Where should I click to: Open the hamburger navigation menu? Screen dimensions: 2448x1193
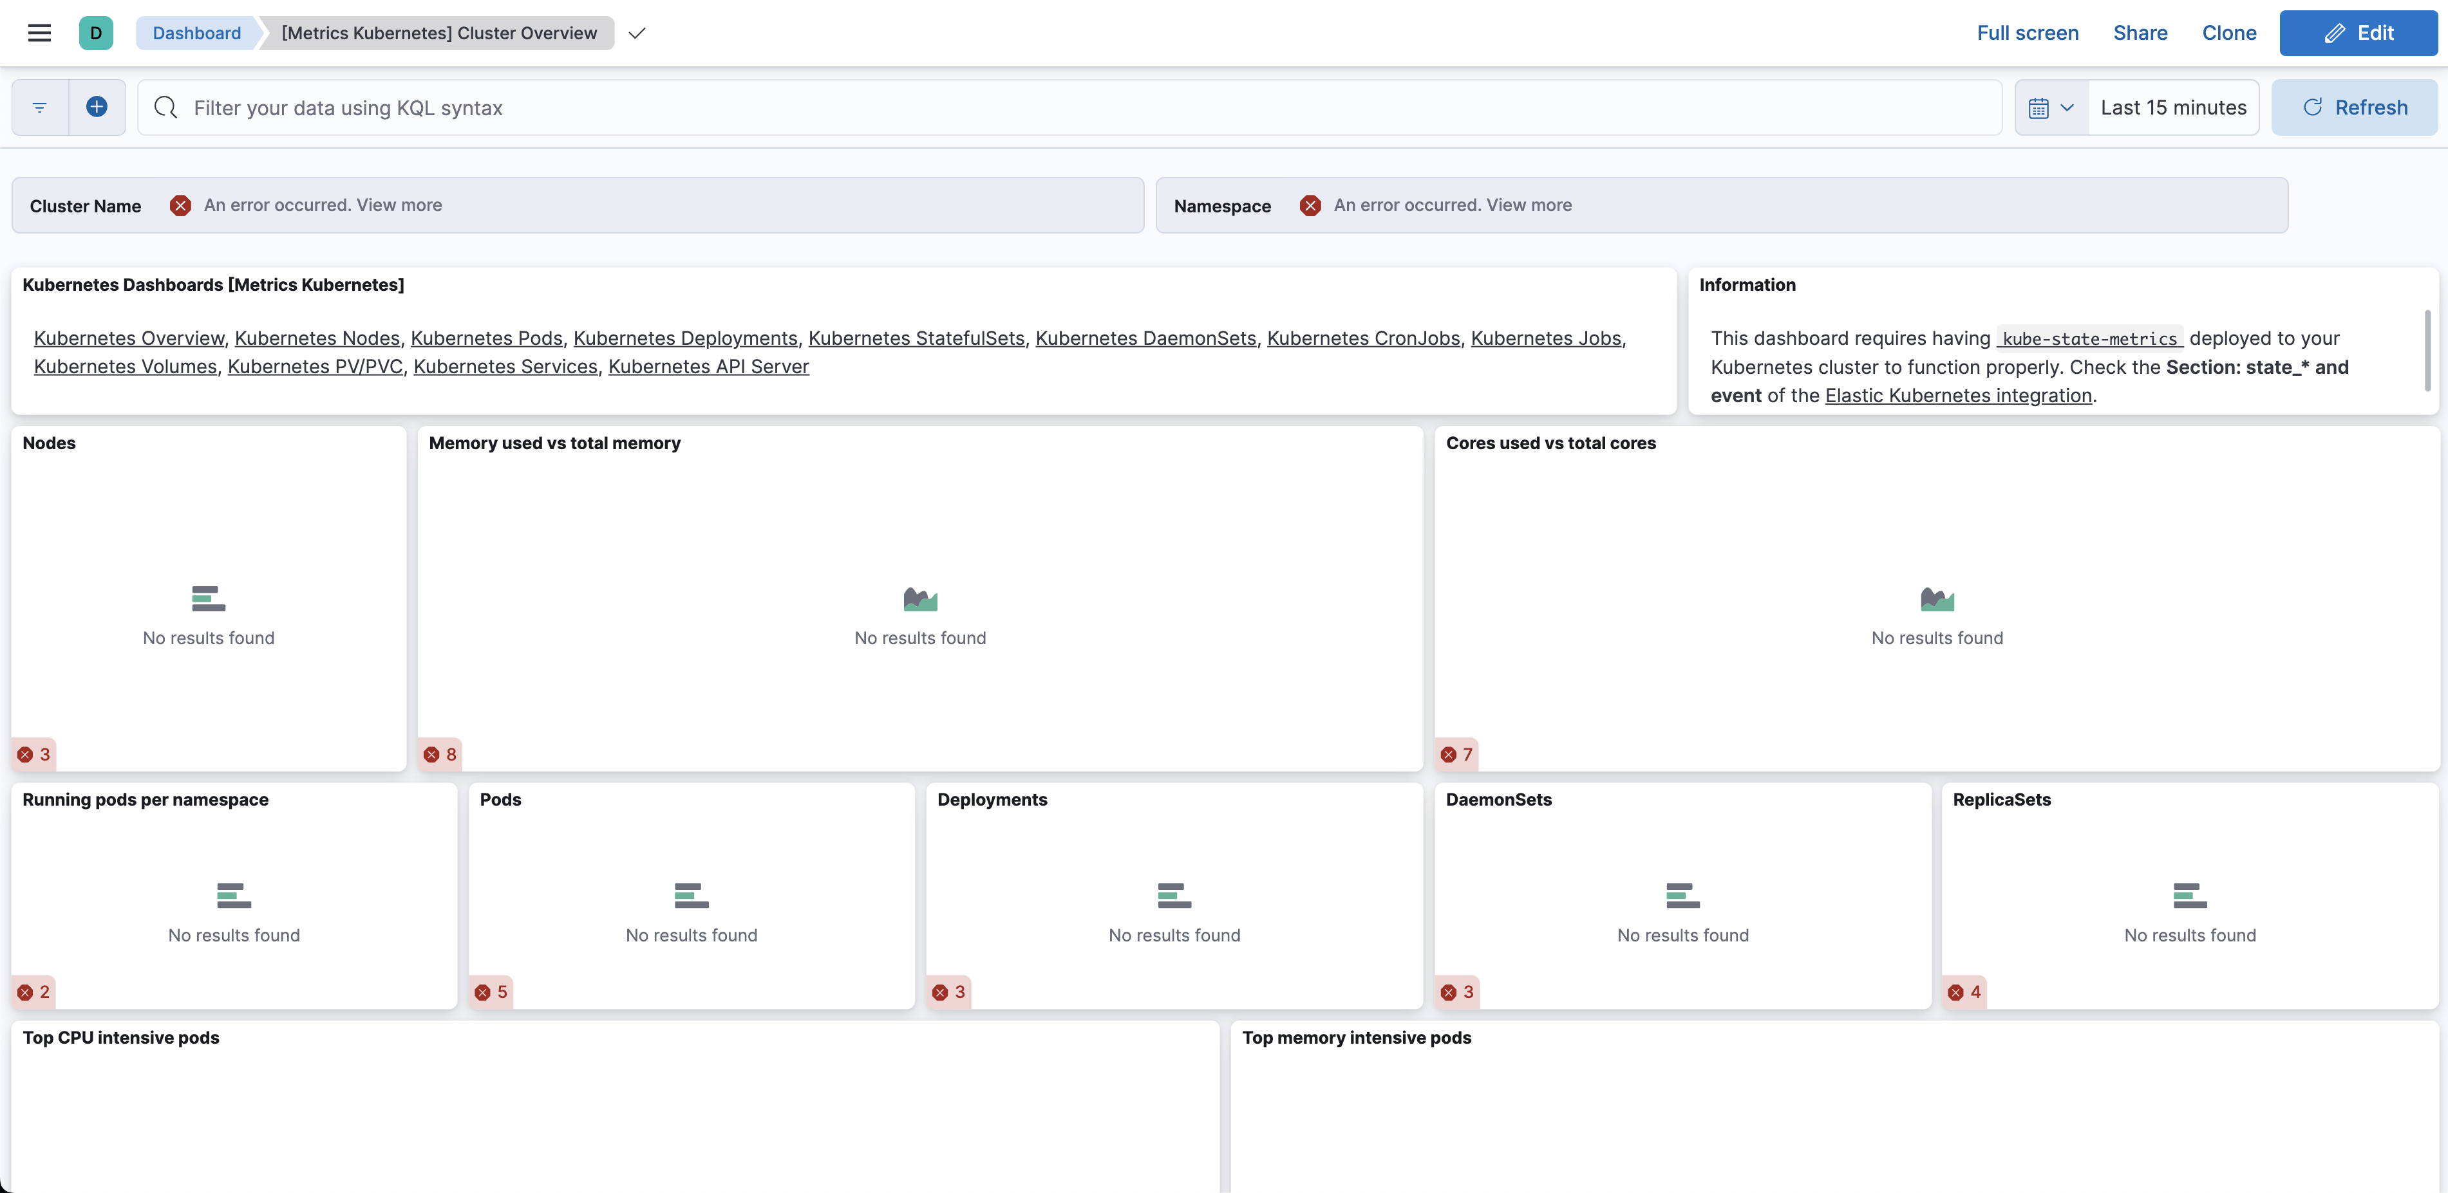point(39,33)
